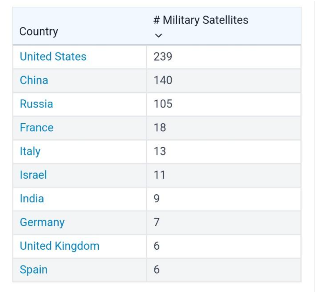Screen dimensions: 315x292
Task: Select the cell showing 140
Action: point(163,80)
